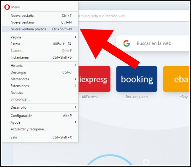Click the Booking.com label text

[x=137, y=97]
